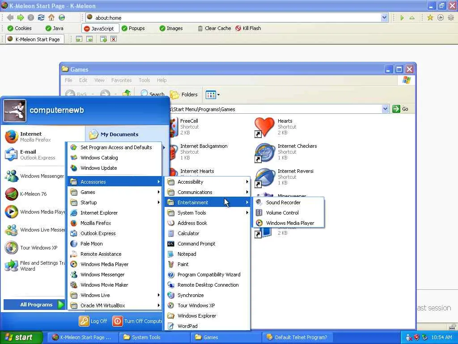The height and width of the screenshot is (344, 458).
Task: Click the about:home address field
Action: 233,17
